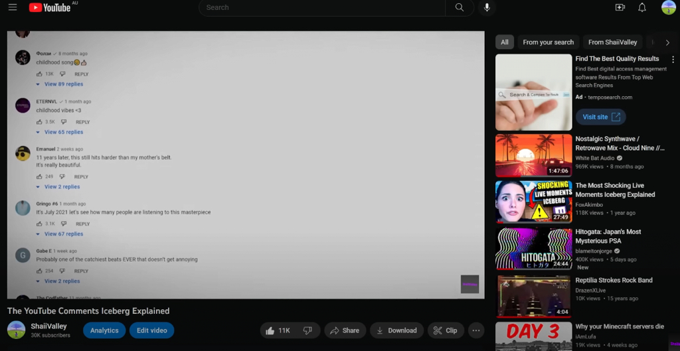Click the video title text
The height and width of the screenshot is (351, 680).
coord(88,311)
